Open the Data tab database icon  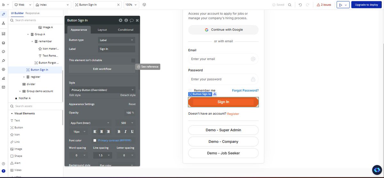tap(4, 43)
